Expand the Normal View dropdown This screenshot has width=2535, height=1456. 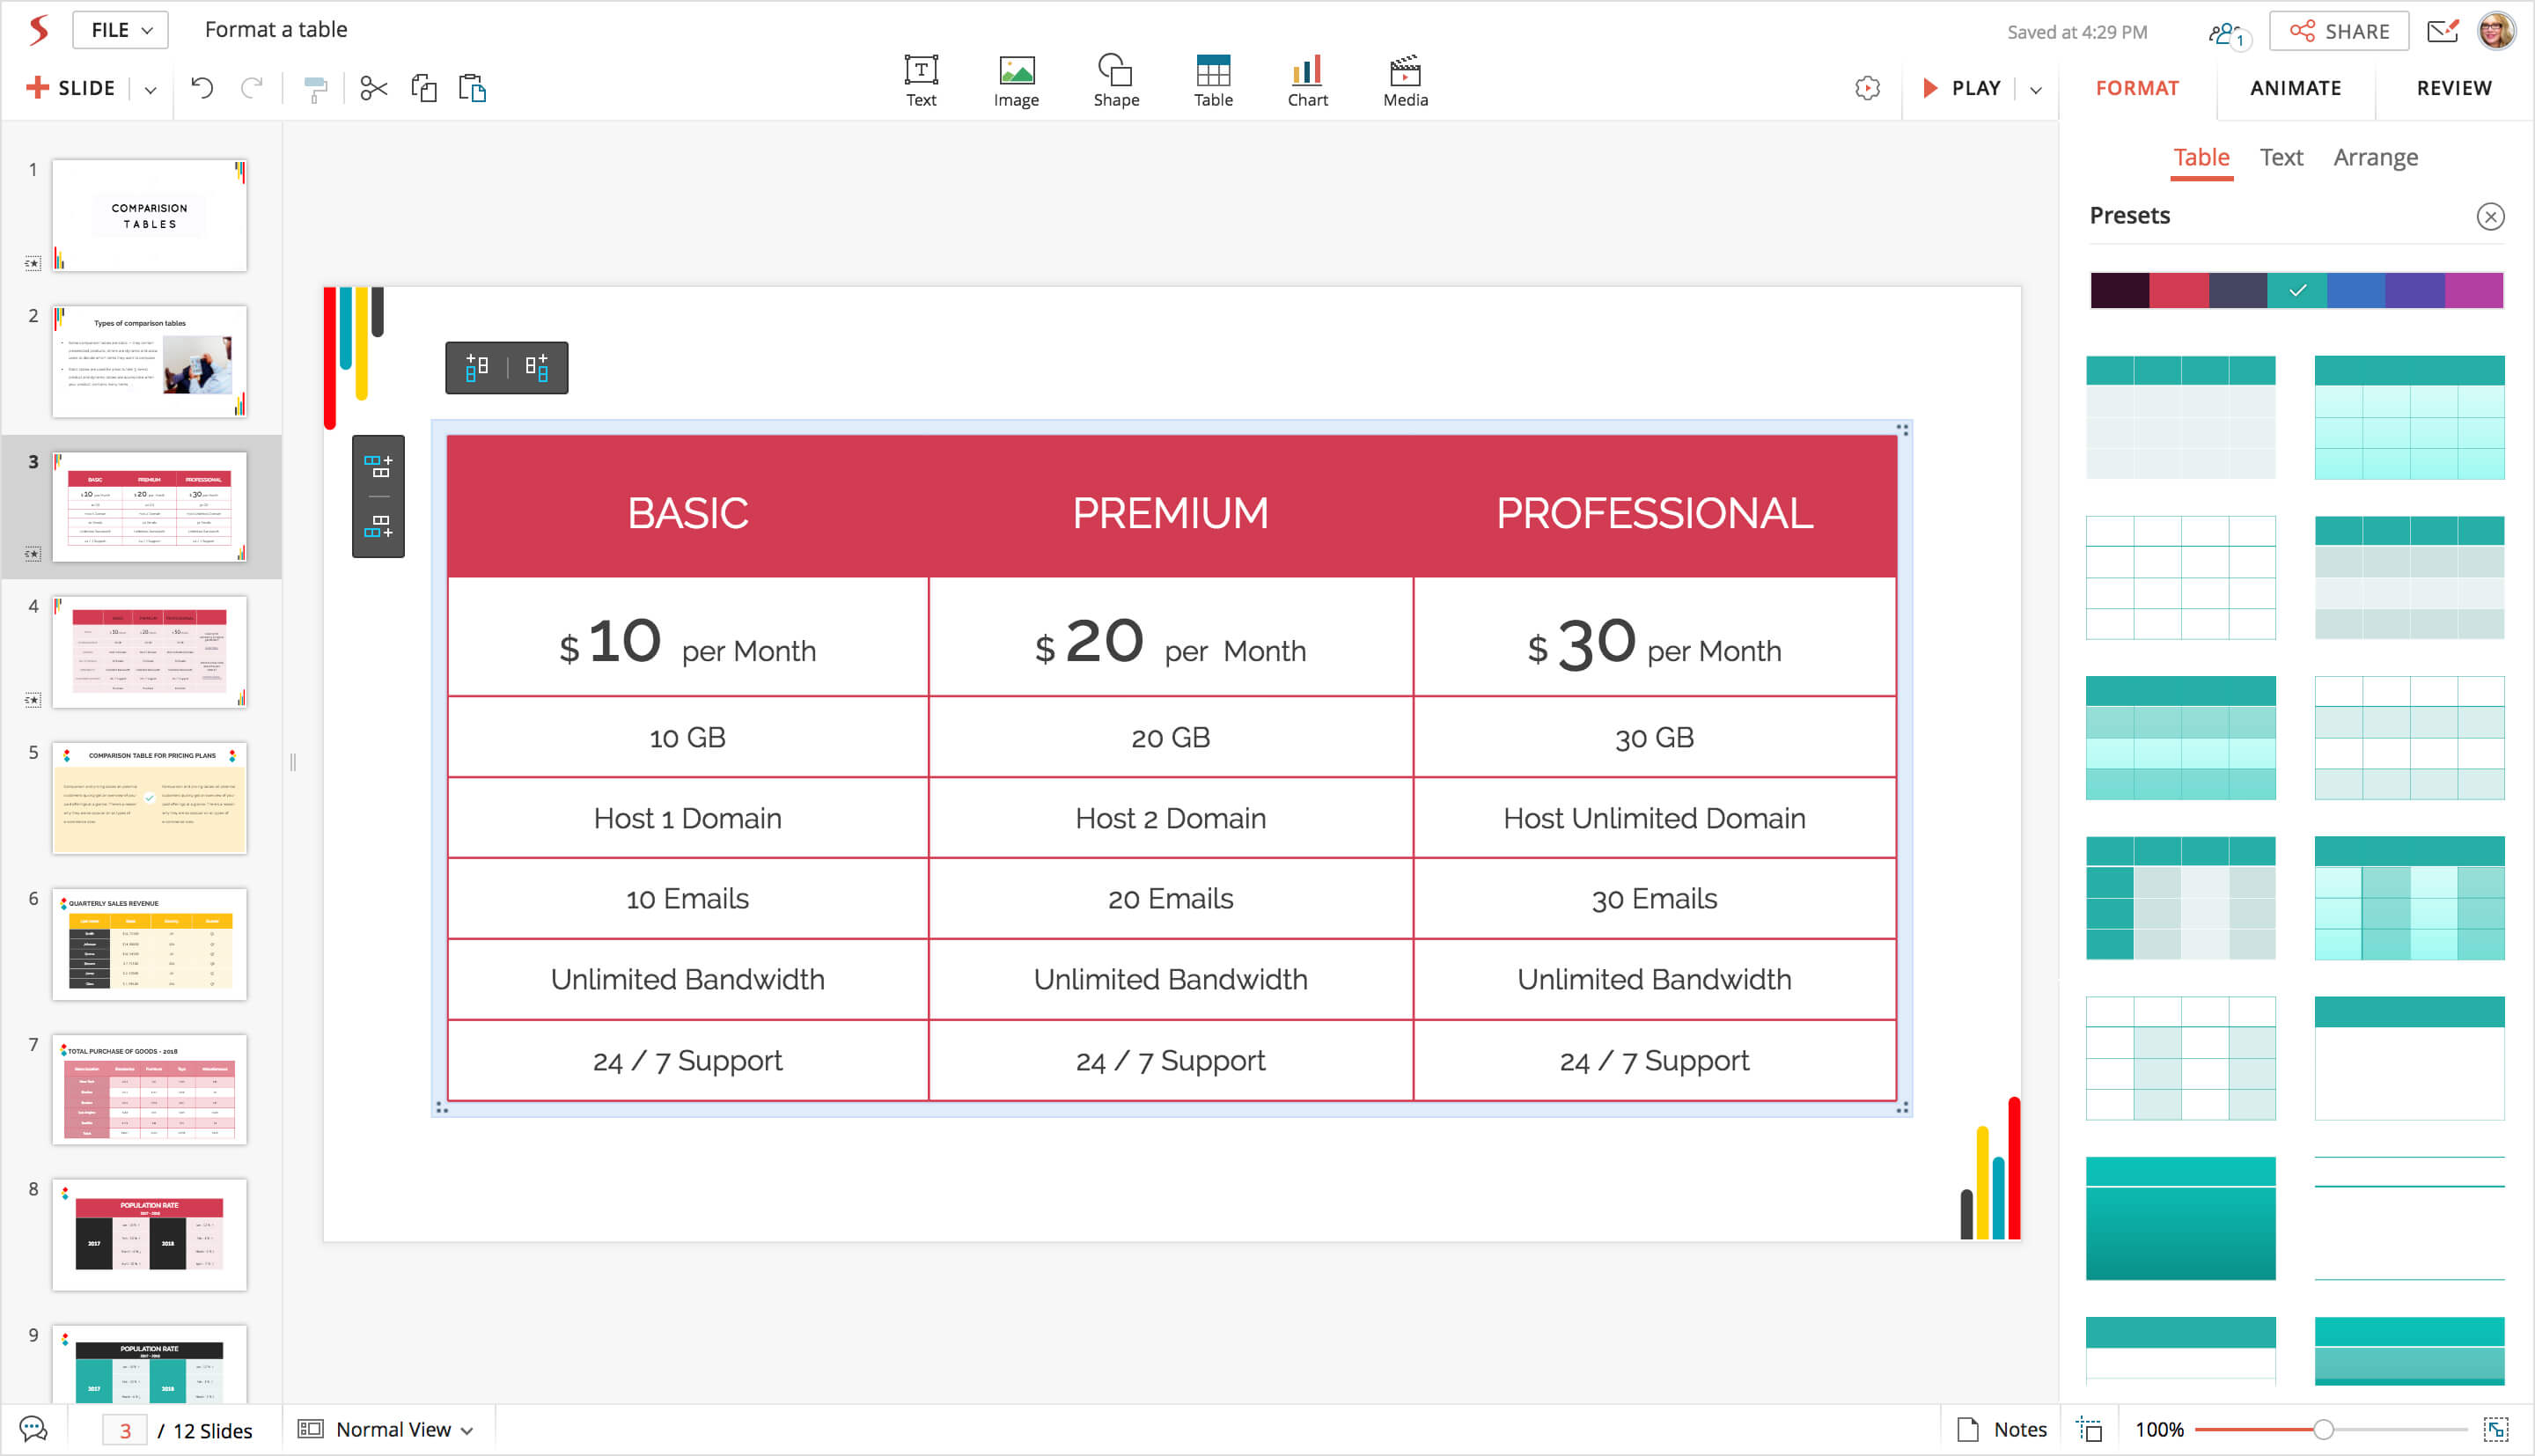coord(402,1429)
